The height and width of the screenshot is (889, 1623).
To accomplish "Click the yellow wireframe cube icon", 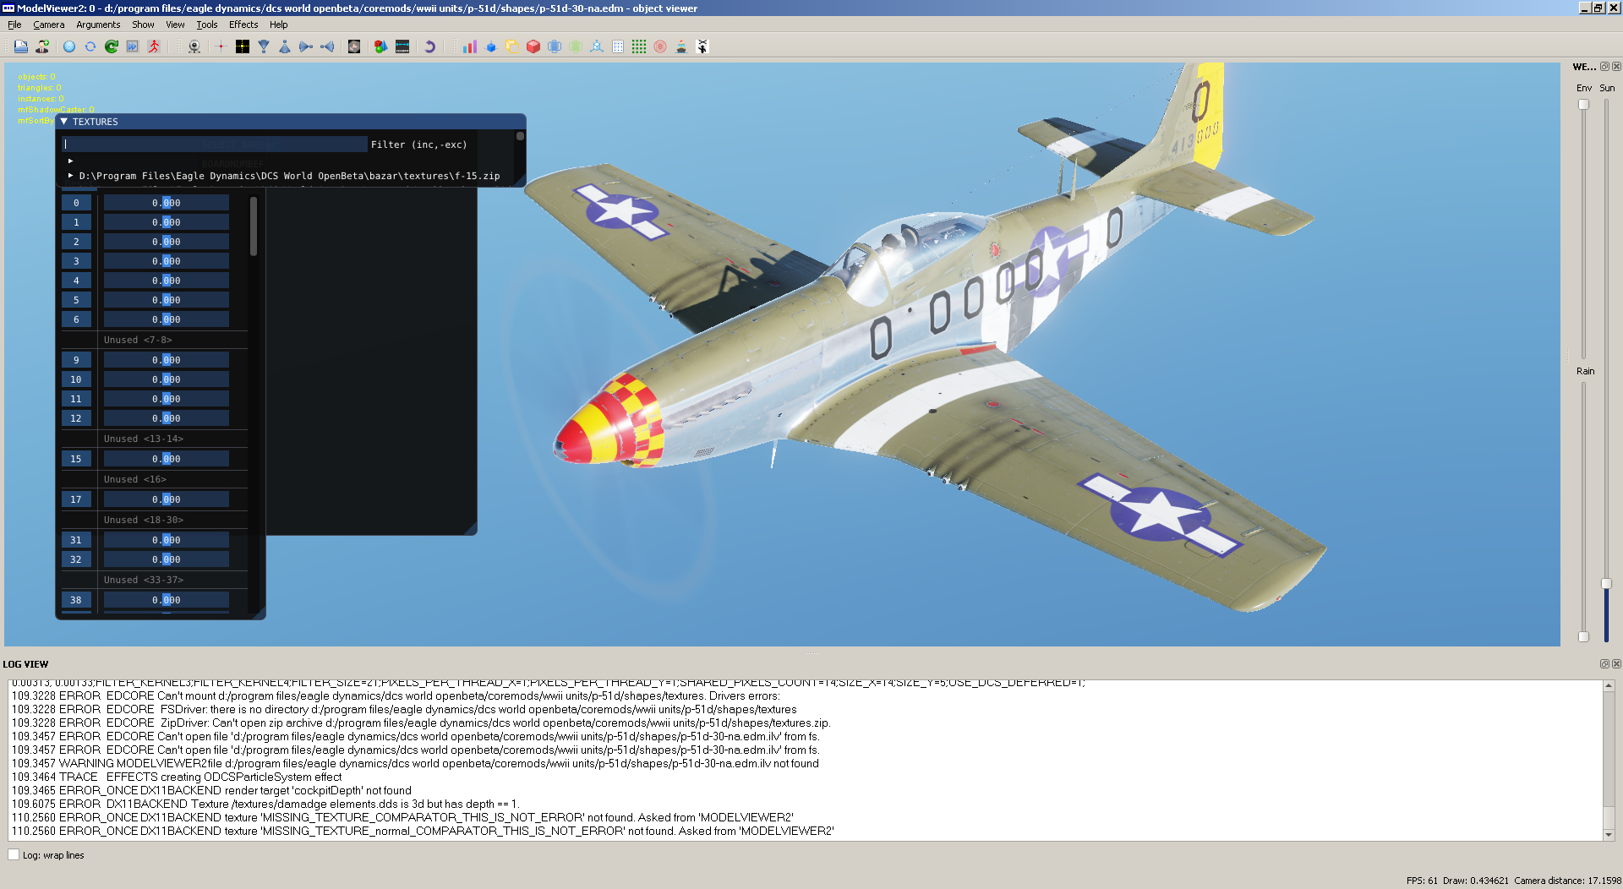I will point(512,46).
